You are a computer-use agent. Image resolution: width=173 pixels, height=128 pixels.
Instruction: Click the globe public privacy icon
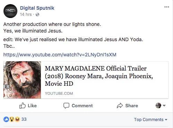37,15
